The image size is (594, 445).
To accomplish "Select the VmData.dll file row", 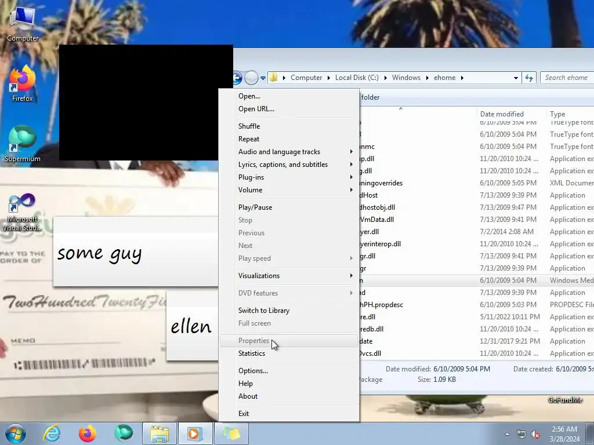I will (477, 220).
